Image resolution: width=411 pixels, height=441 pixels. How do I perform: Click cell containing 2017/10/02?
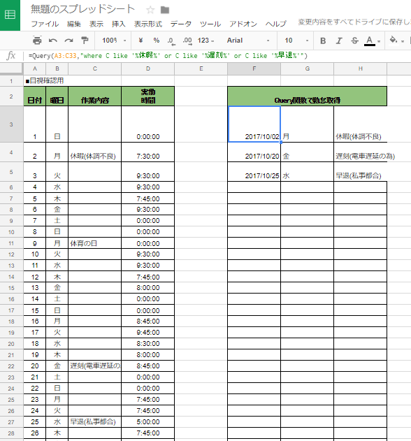(x=254, y=124)
